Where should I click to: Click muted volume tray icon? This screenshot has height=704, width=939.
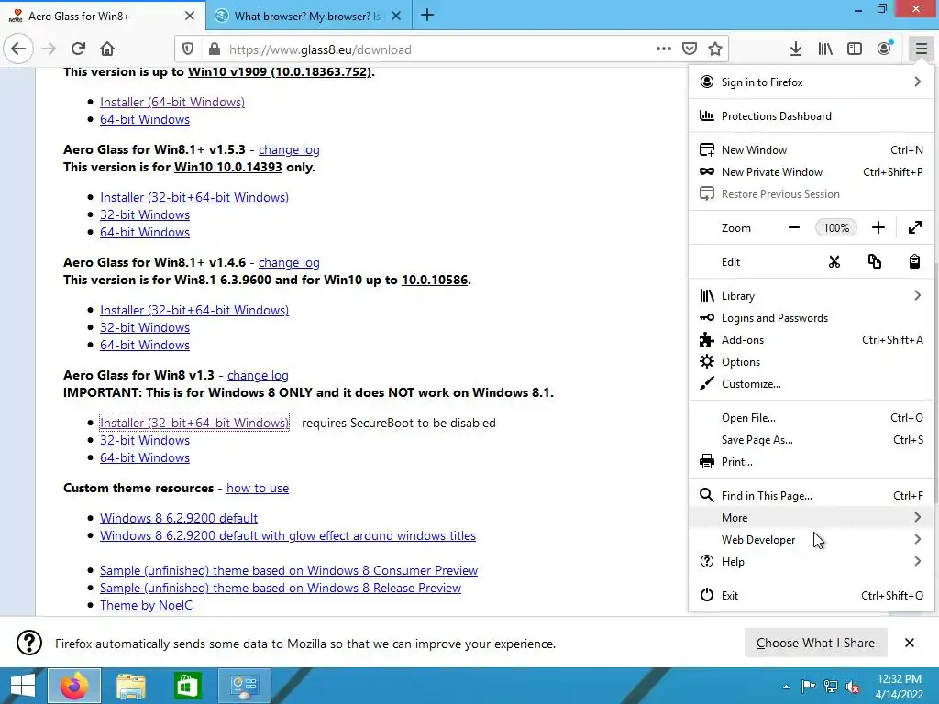coord(853,687)
